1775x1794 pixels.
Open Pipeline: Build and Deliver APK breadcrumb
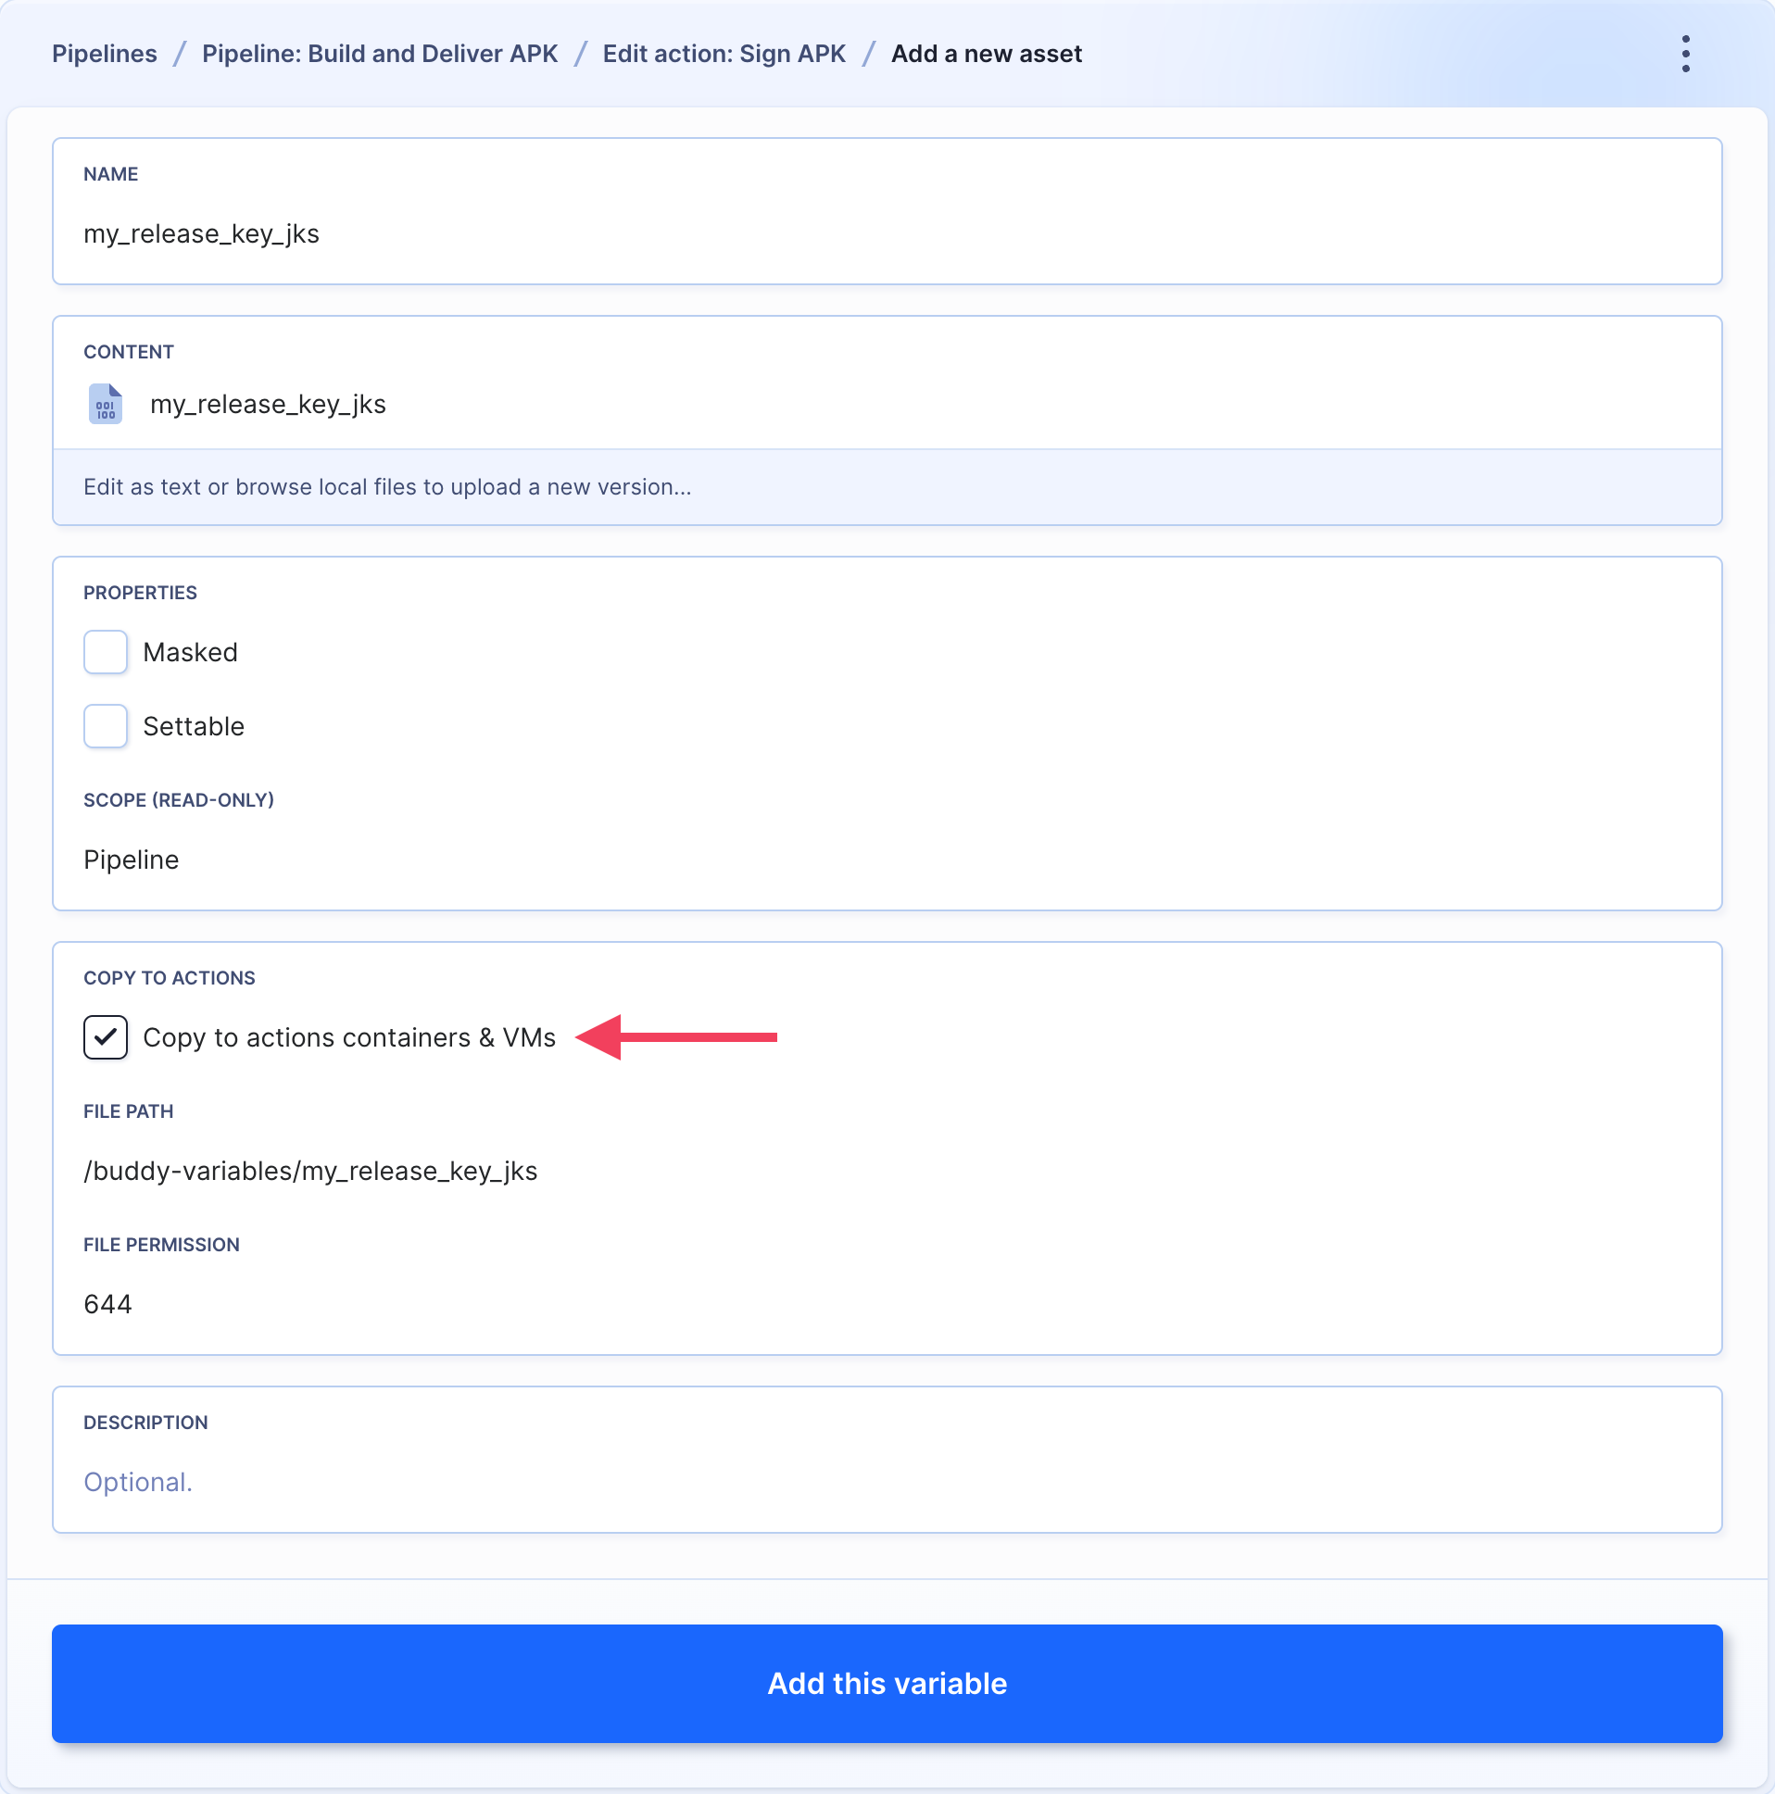click(380, 54)
